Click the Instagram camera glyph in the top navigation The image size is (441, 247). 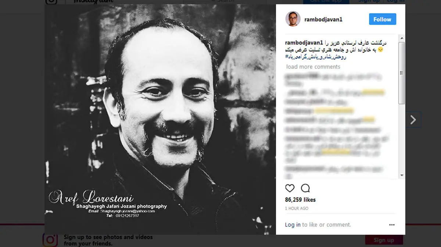pyautogui.click(x=51, y=2)
